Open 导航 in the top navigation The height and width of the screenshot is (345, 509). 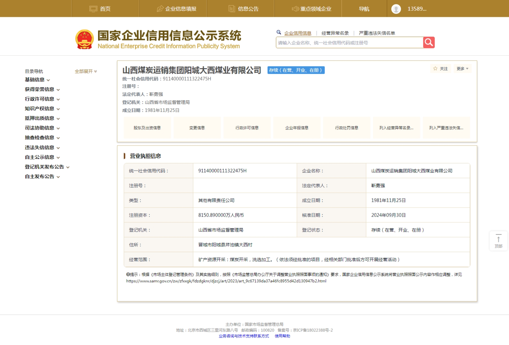point(364,9)
